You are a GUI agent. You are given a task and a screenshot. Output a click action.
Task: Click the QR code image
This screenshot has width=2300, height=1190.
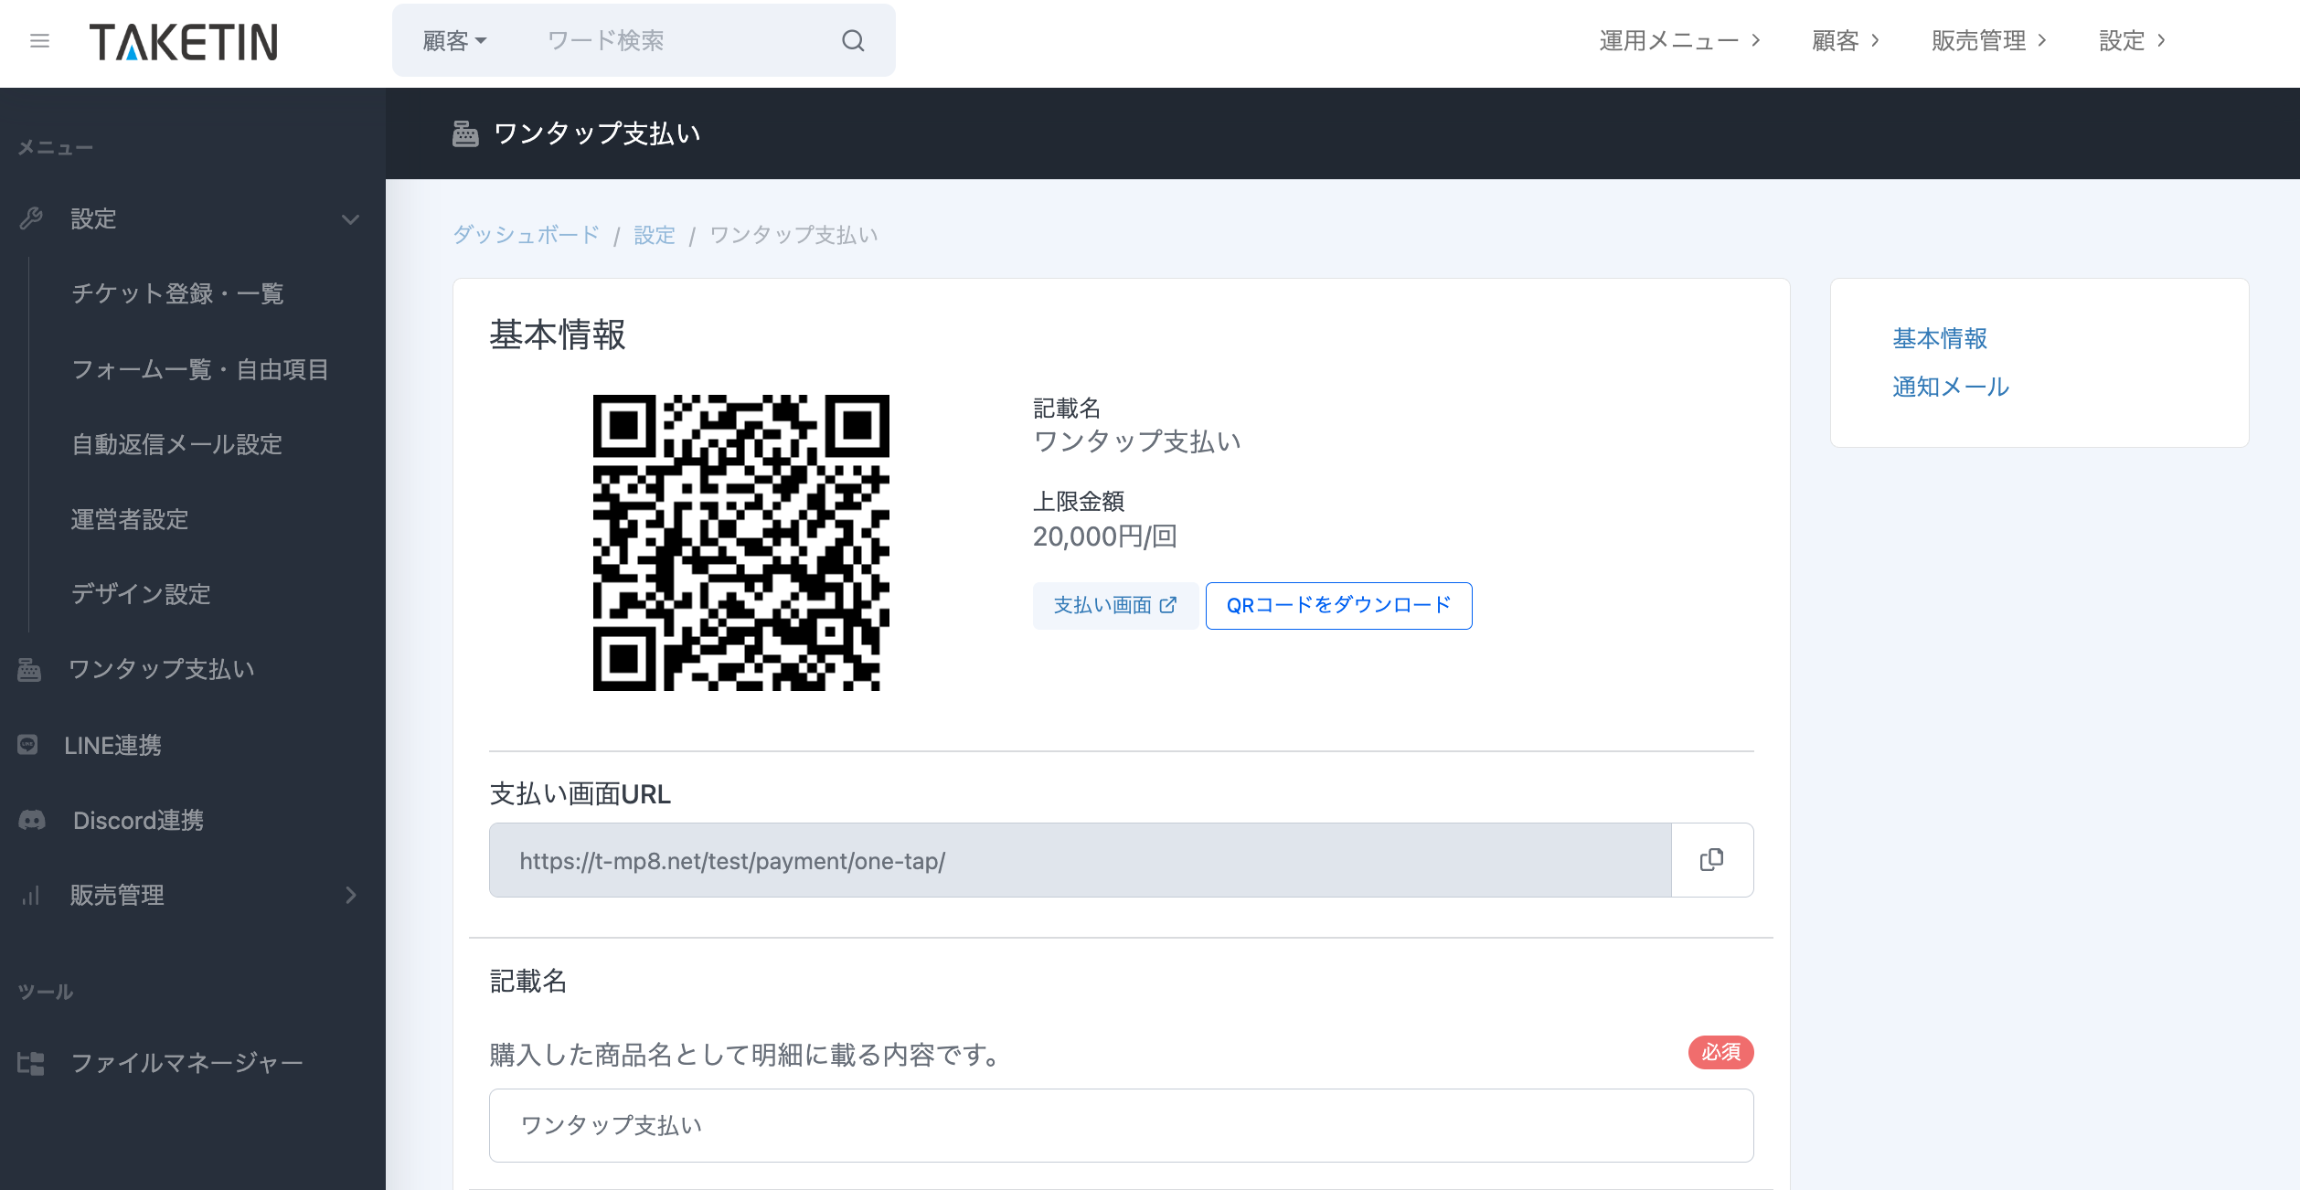point(740,543)
